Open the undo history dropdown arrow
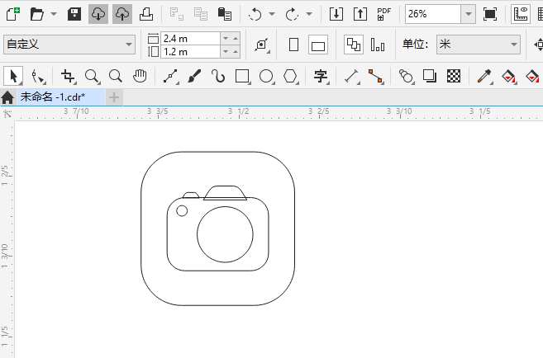This screenshot has height=358, width=543. coord(272,14)
